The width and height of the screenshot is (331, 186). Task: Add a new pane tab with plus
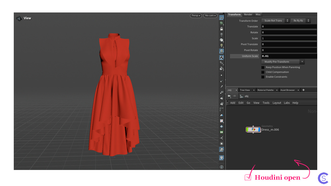[304, 90]
